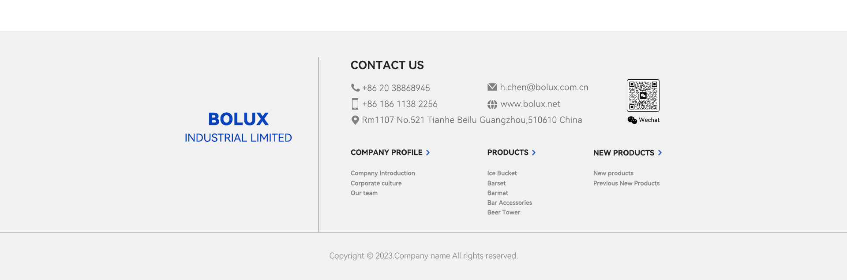The height and width of the screenshot is (280, 847).
Task: Open the Products section heading
Action: pos(508,152)
